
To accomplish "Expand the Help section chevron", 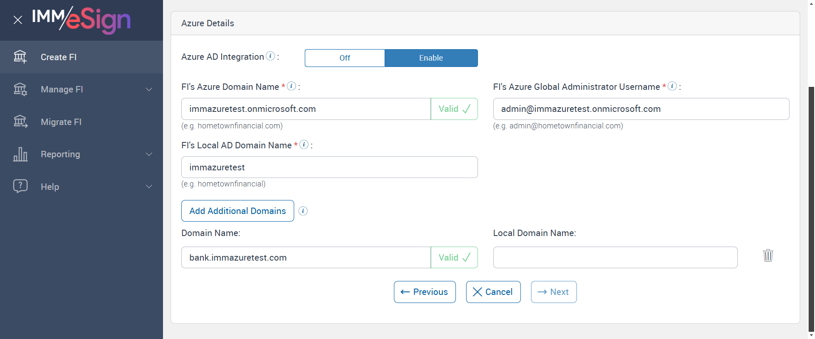I will pos(149,186).
